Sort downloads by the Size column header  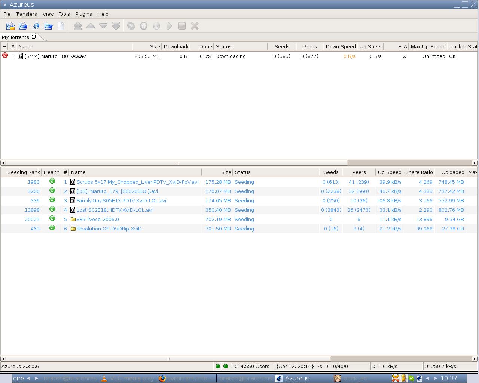click(x=147, y=46)
